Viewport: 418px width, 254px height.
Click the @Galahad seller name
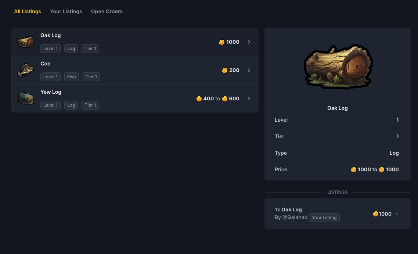click(295, 217)
